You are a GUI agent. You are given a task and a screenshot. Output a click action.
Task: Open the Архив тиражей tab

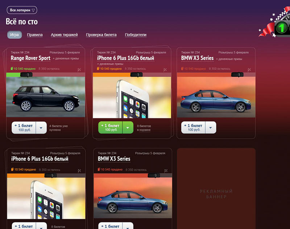[x=64, y=35]
